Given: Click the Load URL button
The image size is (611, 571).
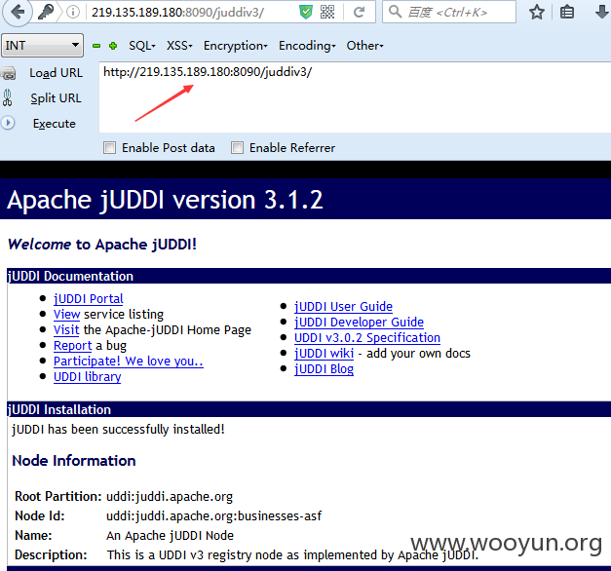Looking at the screenshot, I should pyautogui.click(x=57, y=73).
